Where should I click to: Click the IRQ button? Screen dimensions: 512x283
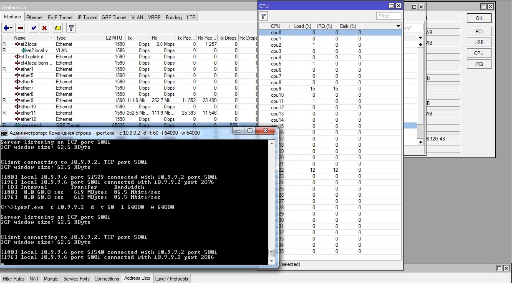[479, 64]
